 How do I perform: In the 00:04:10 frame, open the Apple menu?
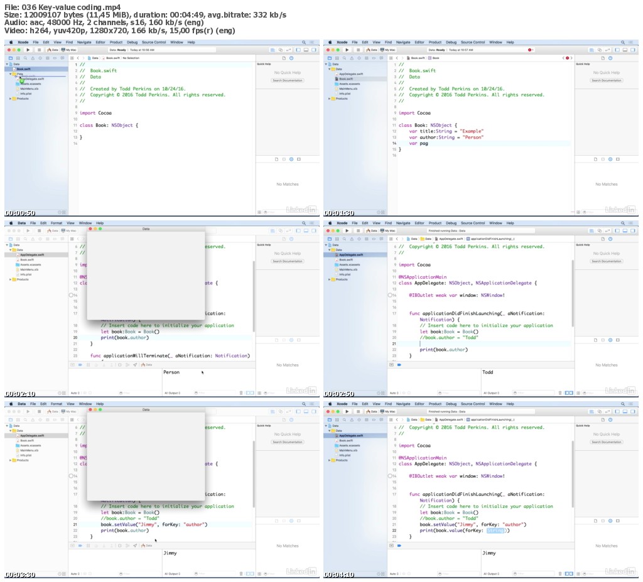(330, 404)
